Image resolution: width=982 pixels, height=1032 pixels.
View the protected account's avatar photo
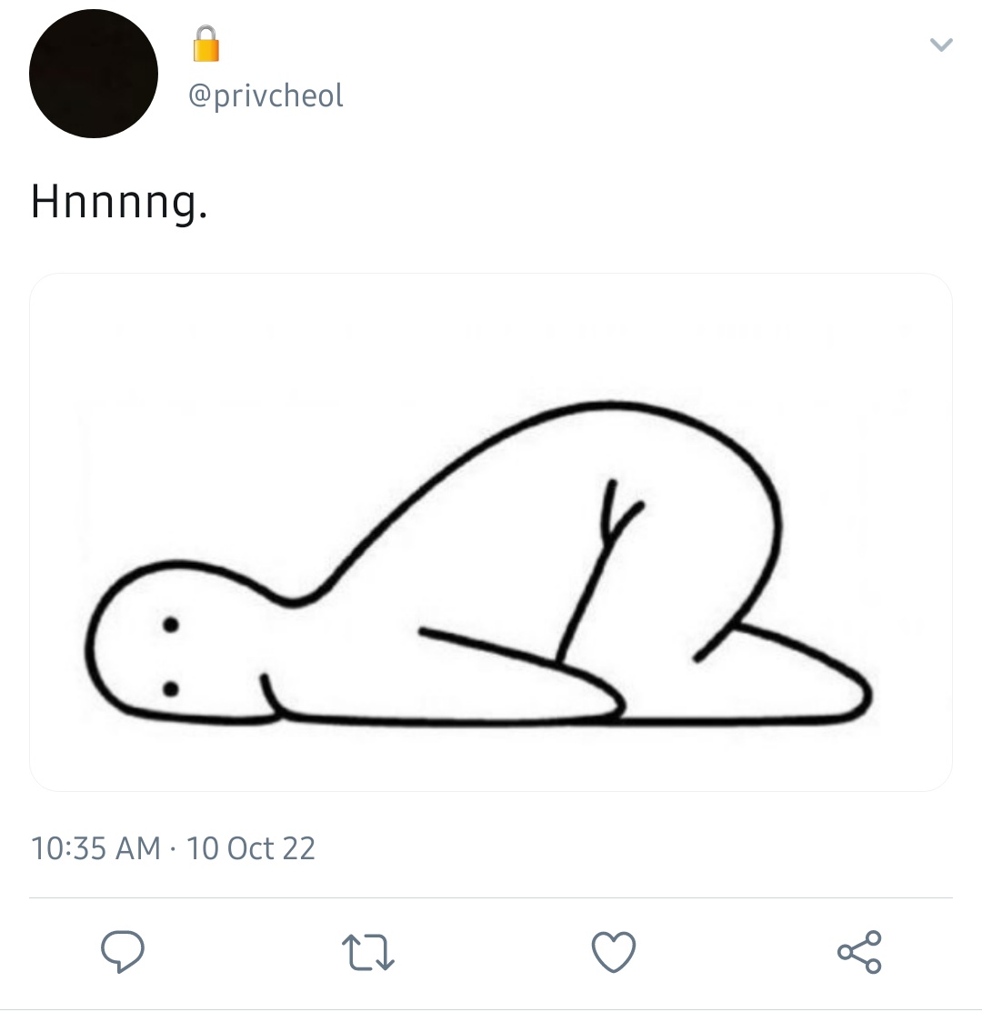[94, 74]
